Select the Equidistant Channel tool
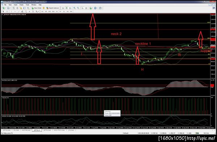The image size is (217, 142). (22, 12)
